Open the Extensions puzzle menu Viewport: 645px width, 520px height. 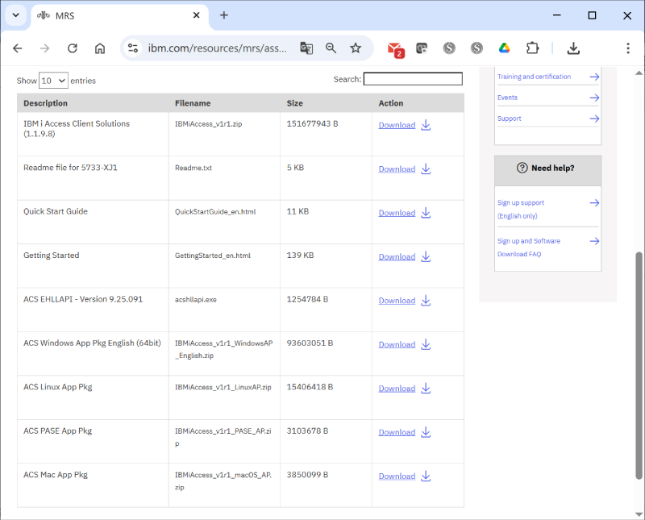tap(532, 48)
